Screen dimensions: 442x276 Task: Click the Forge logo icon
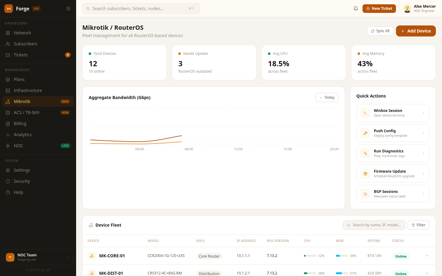[9, 9]
